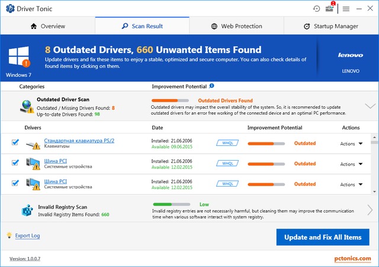Click the Outdated Driver Scan globe icon
Image resolution: width=379 pixels, height=267 pixels.
pyautogui.click(x=27, y=106)
